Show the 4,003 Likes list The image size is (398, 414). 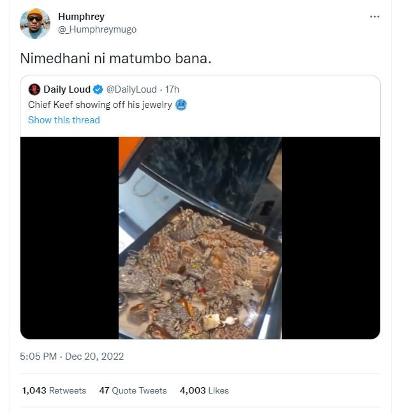coord(204,390)
